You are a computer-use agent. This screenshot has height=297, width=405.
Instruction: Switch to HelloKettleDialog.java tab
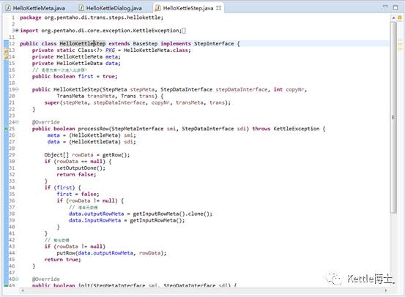pos(111,8)
